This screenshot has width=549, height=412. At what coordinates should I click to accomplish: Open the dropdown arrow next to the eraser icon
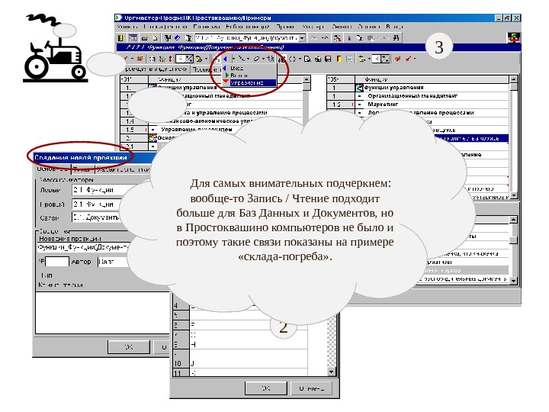(x=263, y=59)
